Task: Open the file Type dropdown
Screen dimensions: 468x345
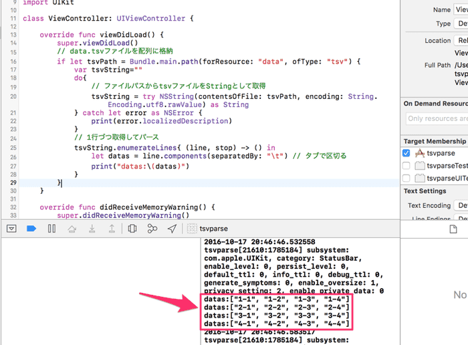Action: pos(461,23)
